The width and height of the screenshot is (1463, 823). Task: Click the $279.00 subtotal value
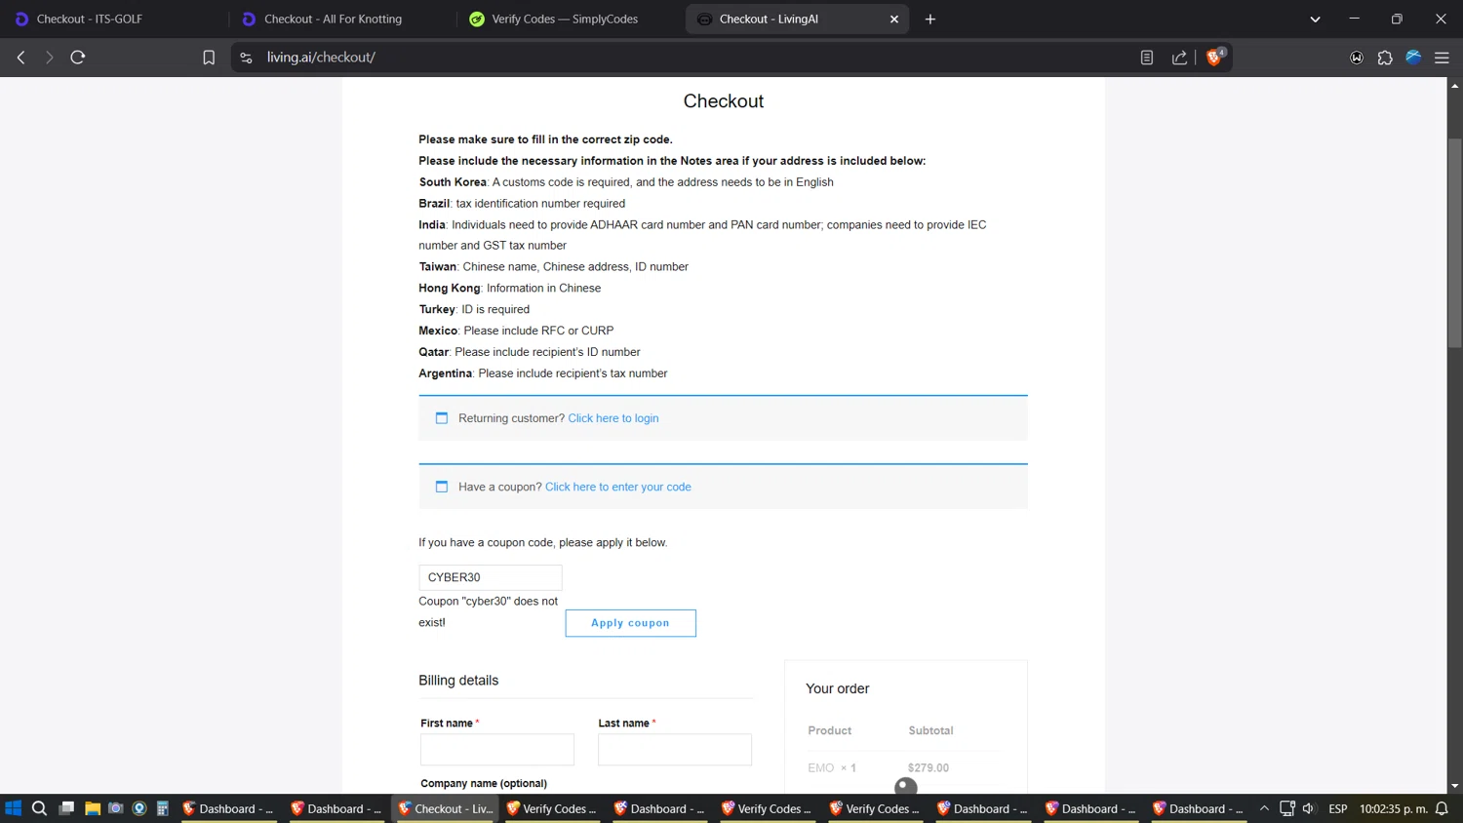tap(929, 768)
